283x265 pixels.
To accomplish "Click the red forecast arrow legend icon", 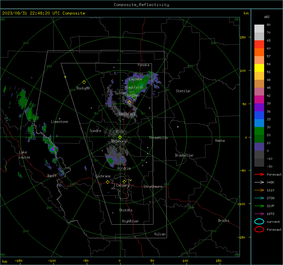I will (259, 174).
